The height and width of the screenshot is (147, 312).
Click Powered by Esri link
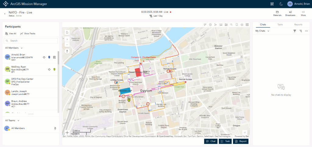pyautogui.click(x=242, y=136)
